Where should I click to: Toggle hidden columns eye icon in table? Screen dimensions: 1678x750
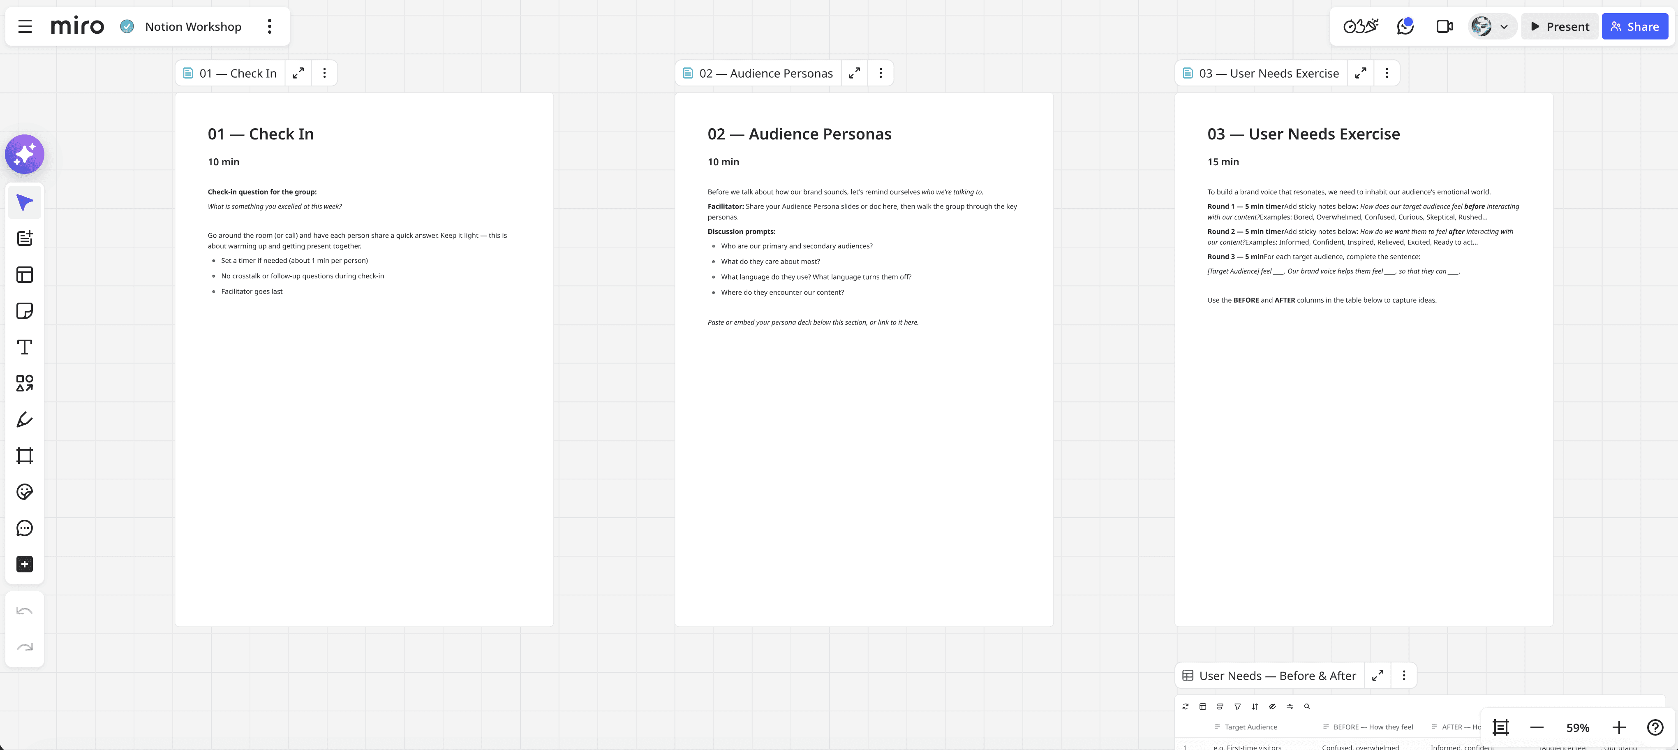click(1272, 706)
